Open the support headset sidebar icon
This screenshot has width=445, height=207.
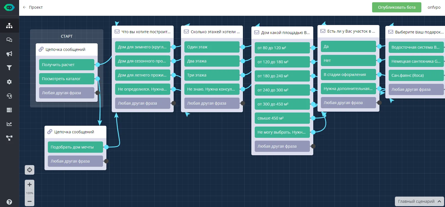[9, 96]
